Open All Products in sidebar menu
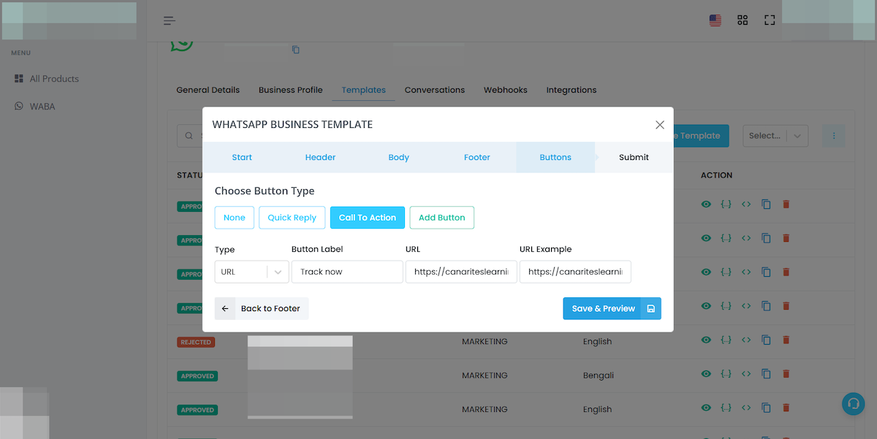This screenshot has height=439, width=877. click(54, 79)
